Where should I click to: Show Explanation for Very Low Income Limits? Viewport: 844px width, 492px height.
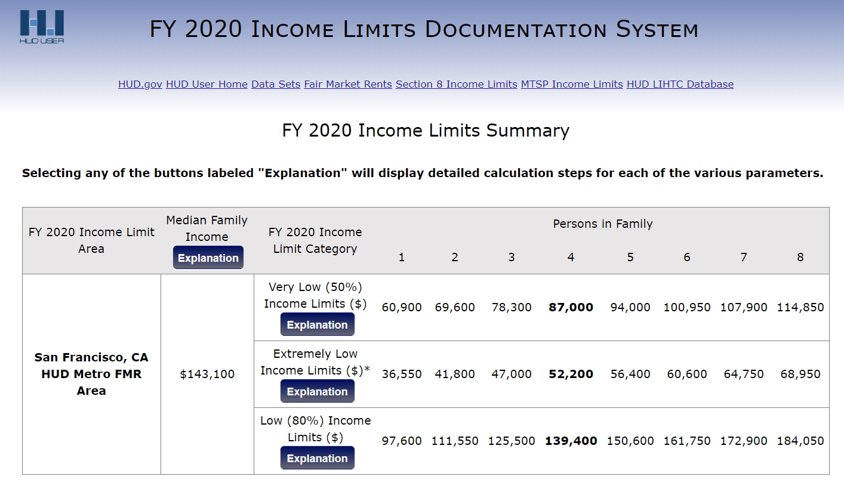click(317, 324)
